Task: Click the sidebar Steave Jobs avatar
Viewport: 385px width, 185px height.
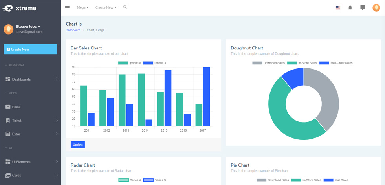Action: pyautogui.click(x=9, y=29)
